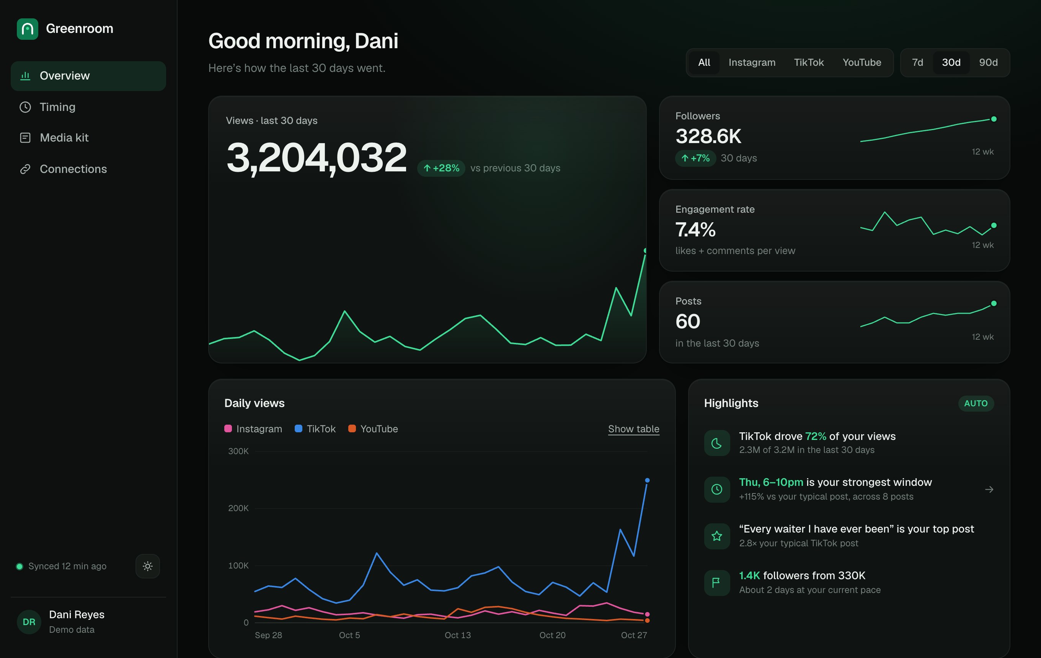Filter by TikTok platform
Screen dimensions: 1041x658
(x=808, y=63)
